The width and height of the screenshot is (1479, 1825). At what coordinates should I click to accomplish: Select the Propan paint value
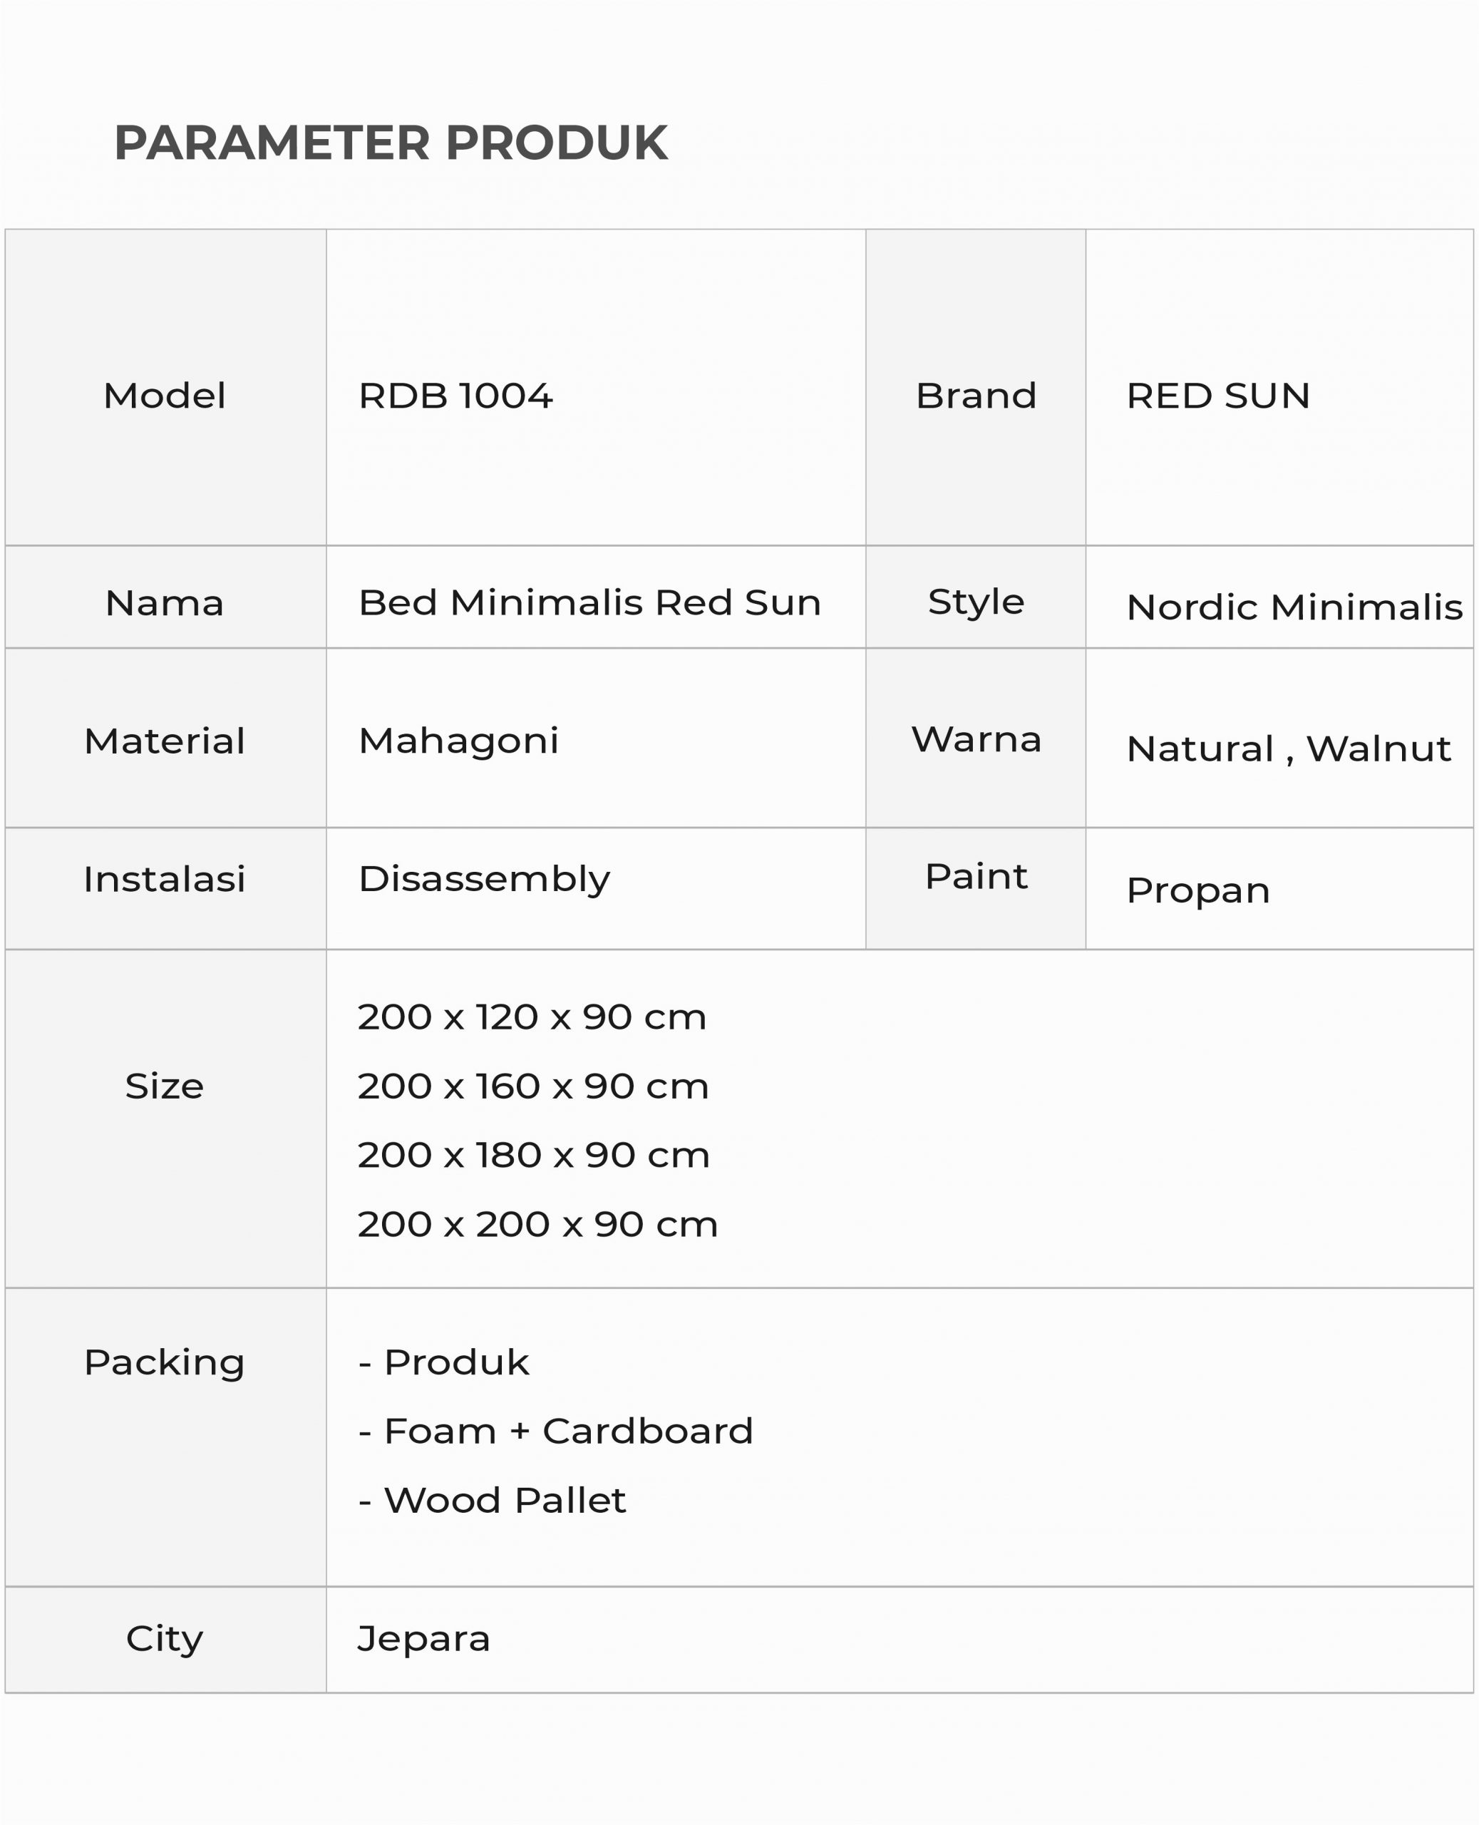coord(1198,891)
